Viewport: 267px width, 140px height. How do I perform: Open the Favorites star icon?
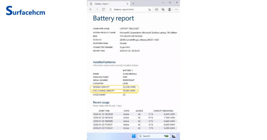point(156,9)
